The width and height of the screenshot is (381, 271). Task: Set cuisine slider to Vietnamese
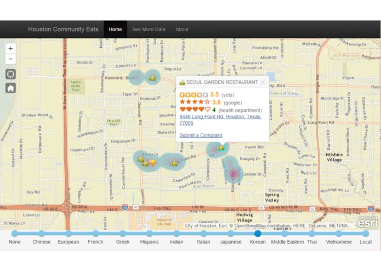(339, 234)
